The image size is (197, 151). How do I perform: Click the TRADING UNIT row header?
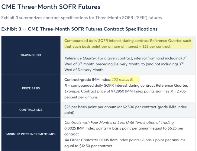tap(31, 55)
